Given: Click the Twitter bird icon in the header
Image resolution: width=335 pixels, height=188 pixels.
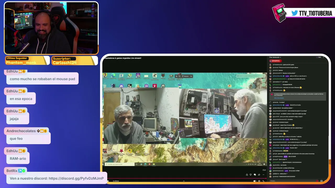Looking at the screenshot, I should click(294, 13).
